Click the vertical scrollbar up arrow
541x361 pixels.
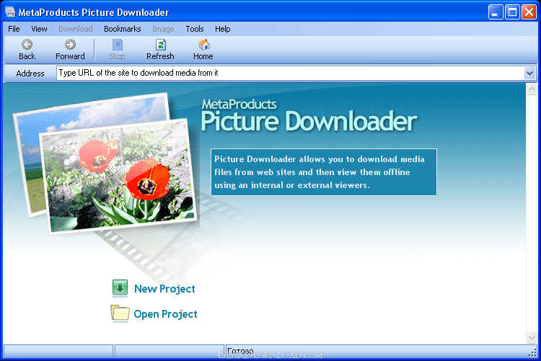[x=532, y=89]
